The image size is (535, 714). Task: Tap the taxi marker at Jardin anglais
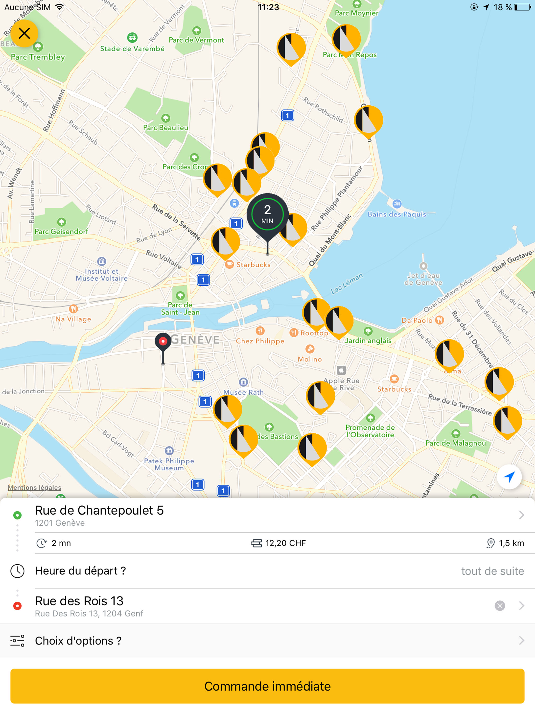coord(339,322)
